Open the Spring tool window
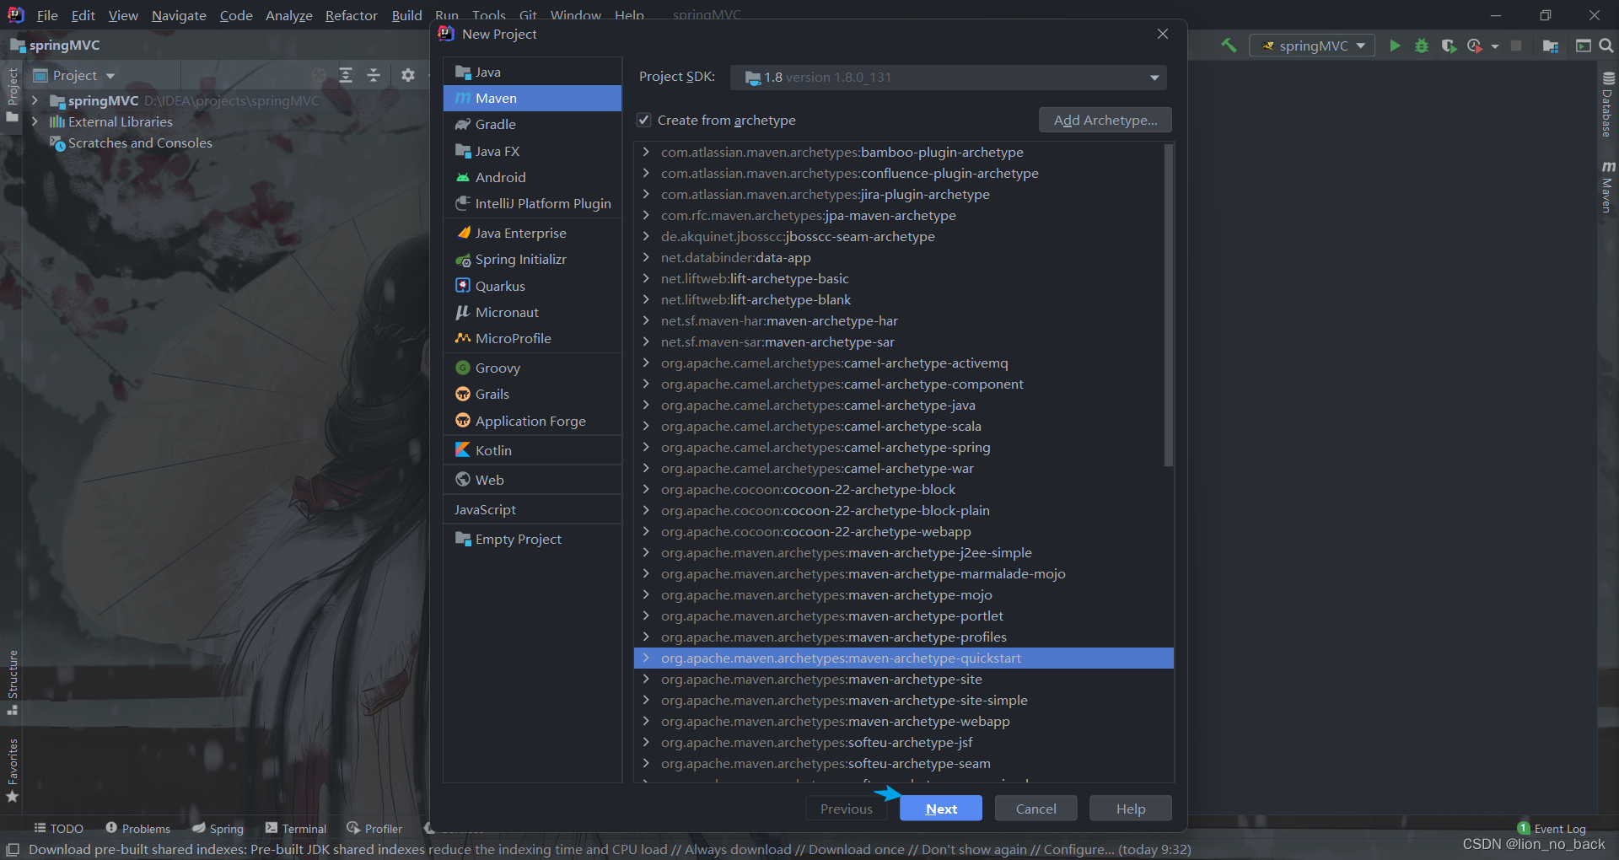This screenshot has height=860, width=1619. click(x=218, y=829)
